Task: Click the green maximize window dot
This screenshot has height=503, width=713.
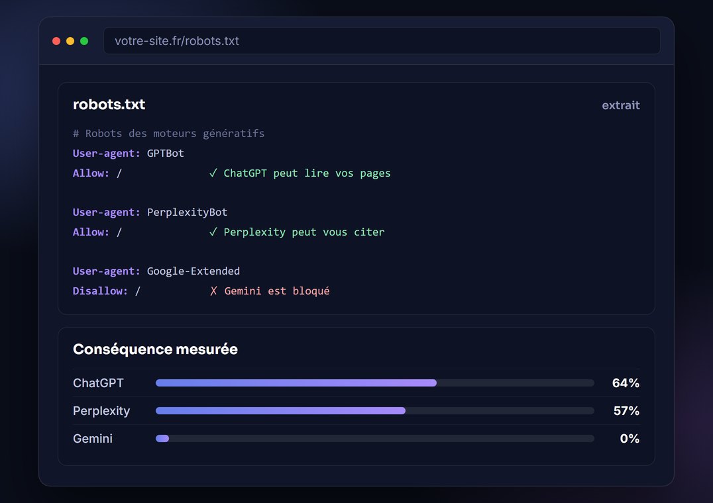Action: pos(84,41)
